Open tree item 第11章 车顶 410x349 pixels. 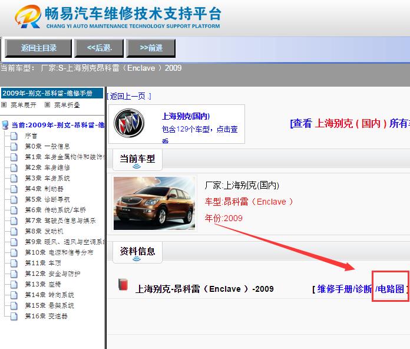coord(43,263)
